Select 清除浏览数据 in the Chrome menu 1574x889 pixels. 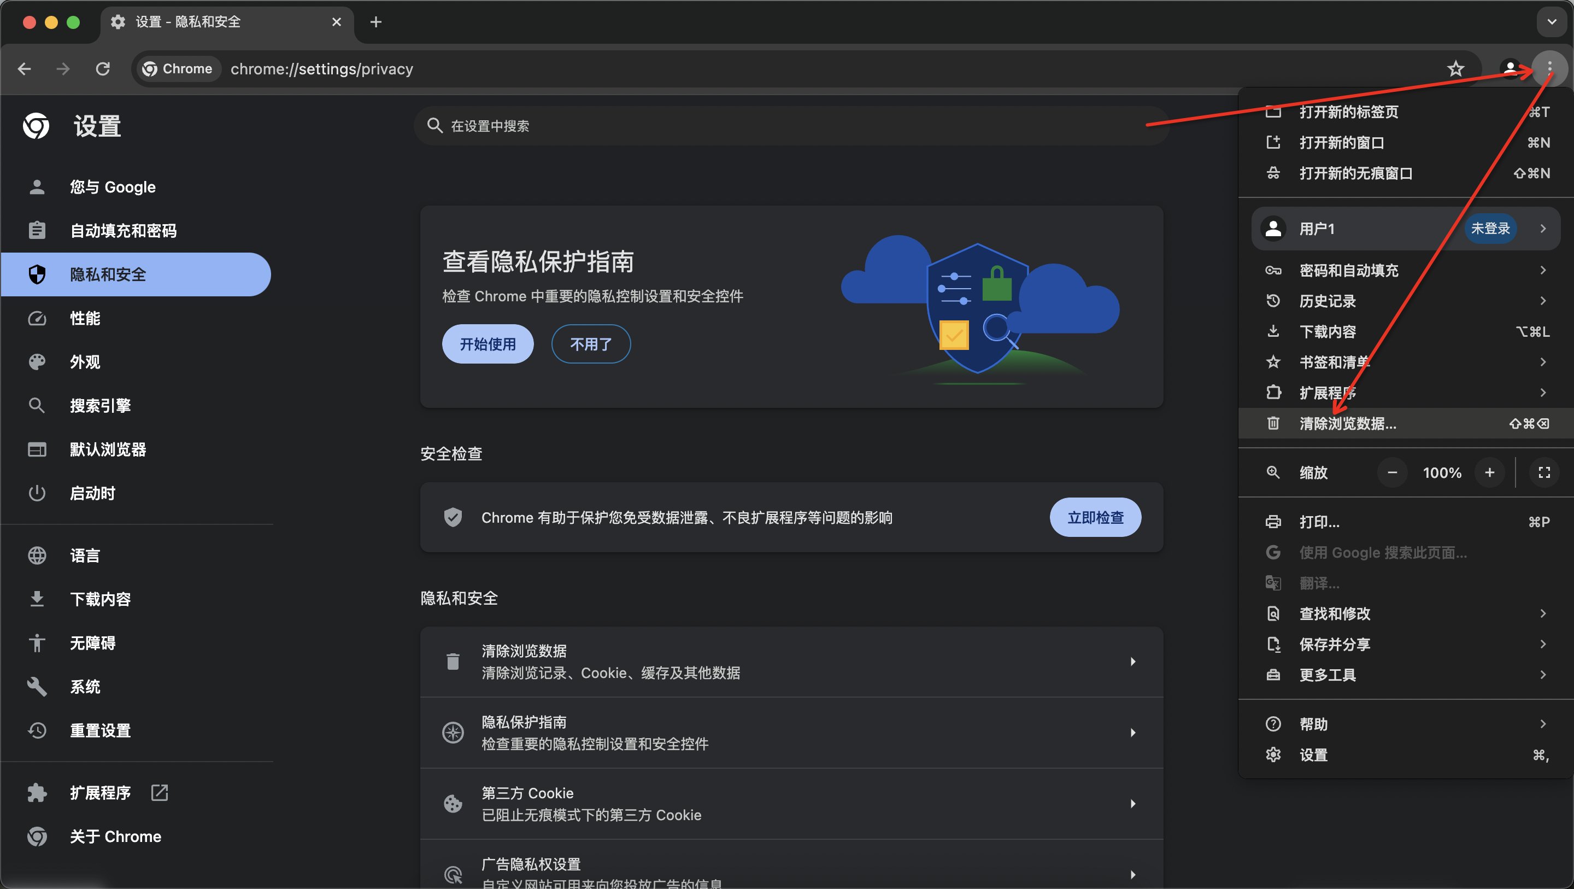point(1348,423)
